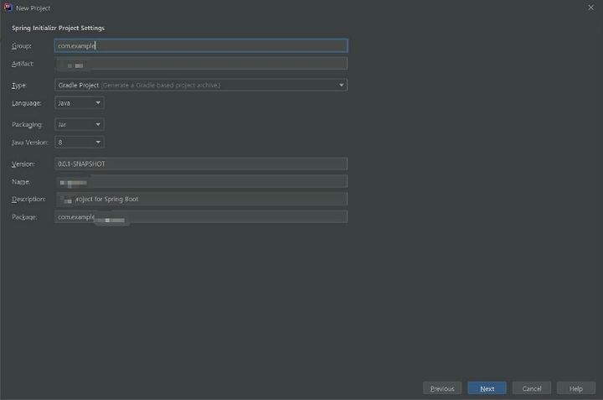Close the New Project window
Screen dimensions: 603x400
[590, 8]
